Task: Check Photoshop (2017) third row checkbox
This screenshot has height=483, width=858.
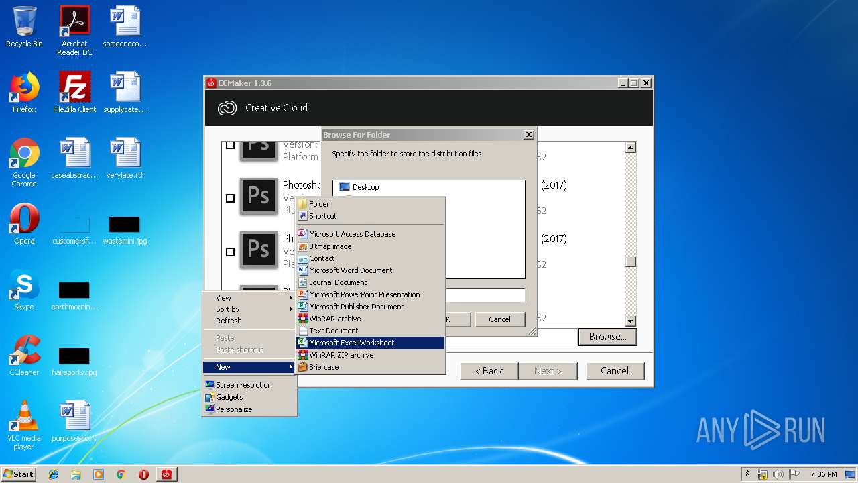Action: 230,252
